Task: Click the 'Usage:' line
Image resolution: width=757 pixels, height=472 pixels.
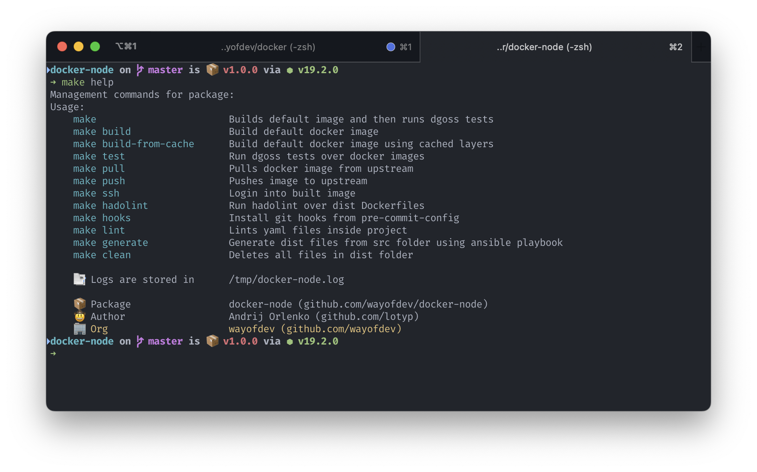Action: (67, 107)
